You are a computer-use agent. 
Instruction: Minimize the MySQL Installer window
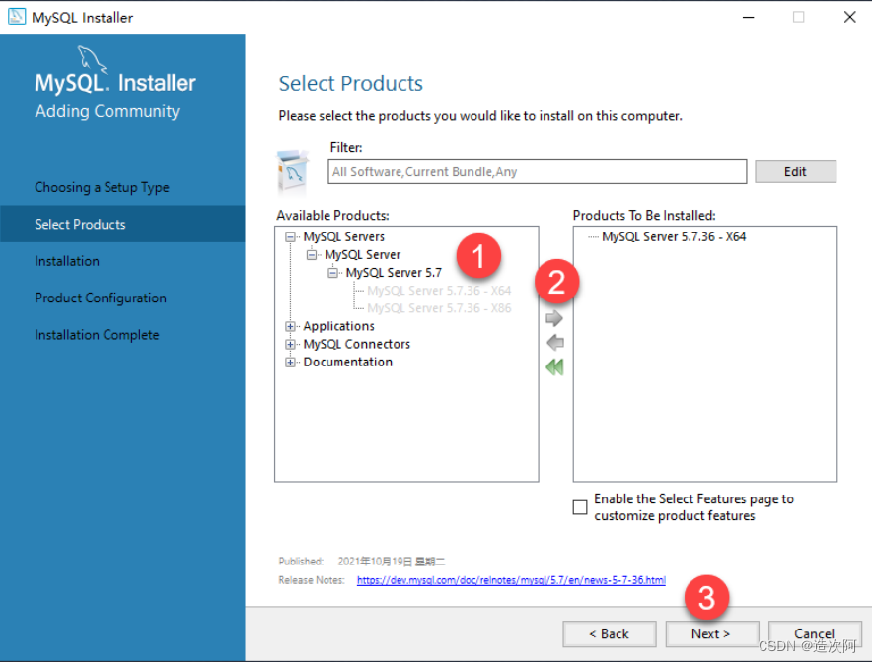coord(749,17)
